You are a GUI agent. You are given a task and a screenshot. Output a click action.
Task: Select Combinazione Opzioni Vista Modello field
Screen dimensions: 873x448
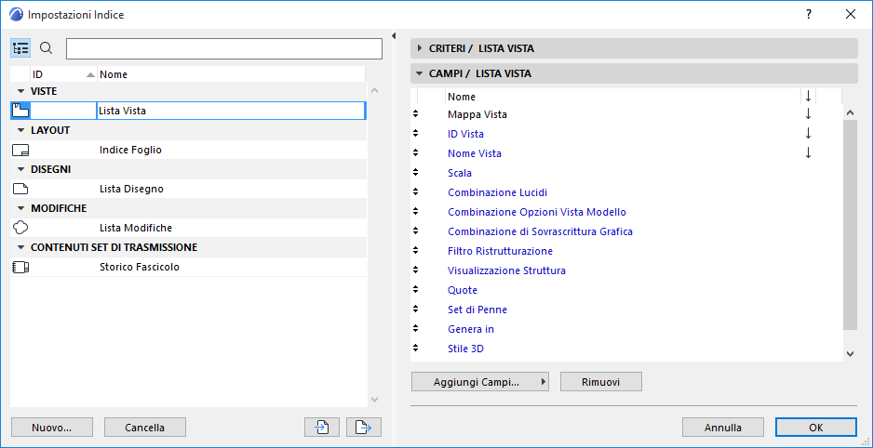click(537, 212)
